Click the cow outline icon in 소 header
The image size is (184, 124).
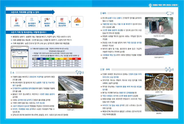tap(78, 72)
